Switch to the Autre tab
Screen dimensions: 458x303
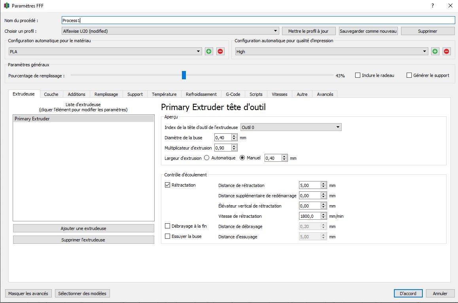302,94
